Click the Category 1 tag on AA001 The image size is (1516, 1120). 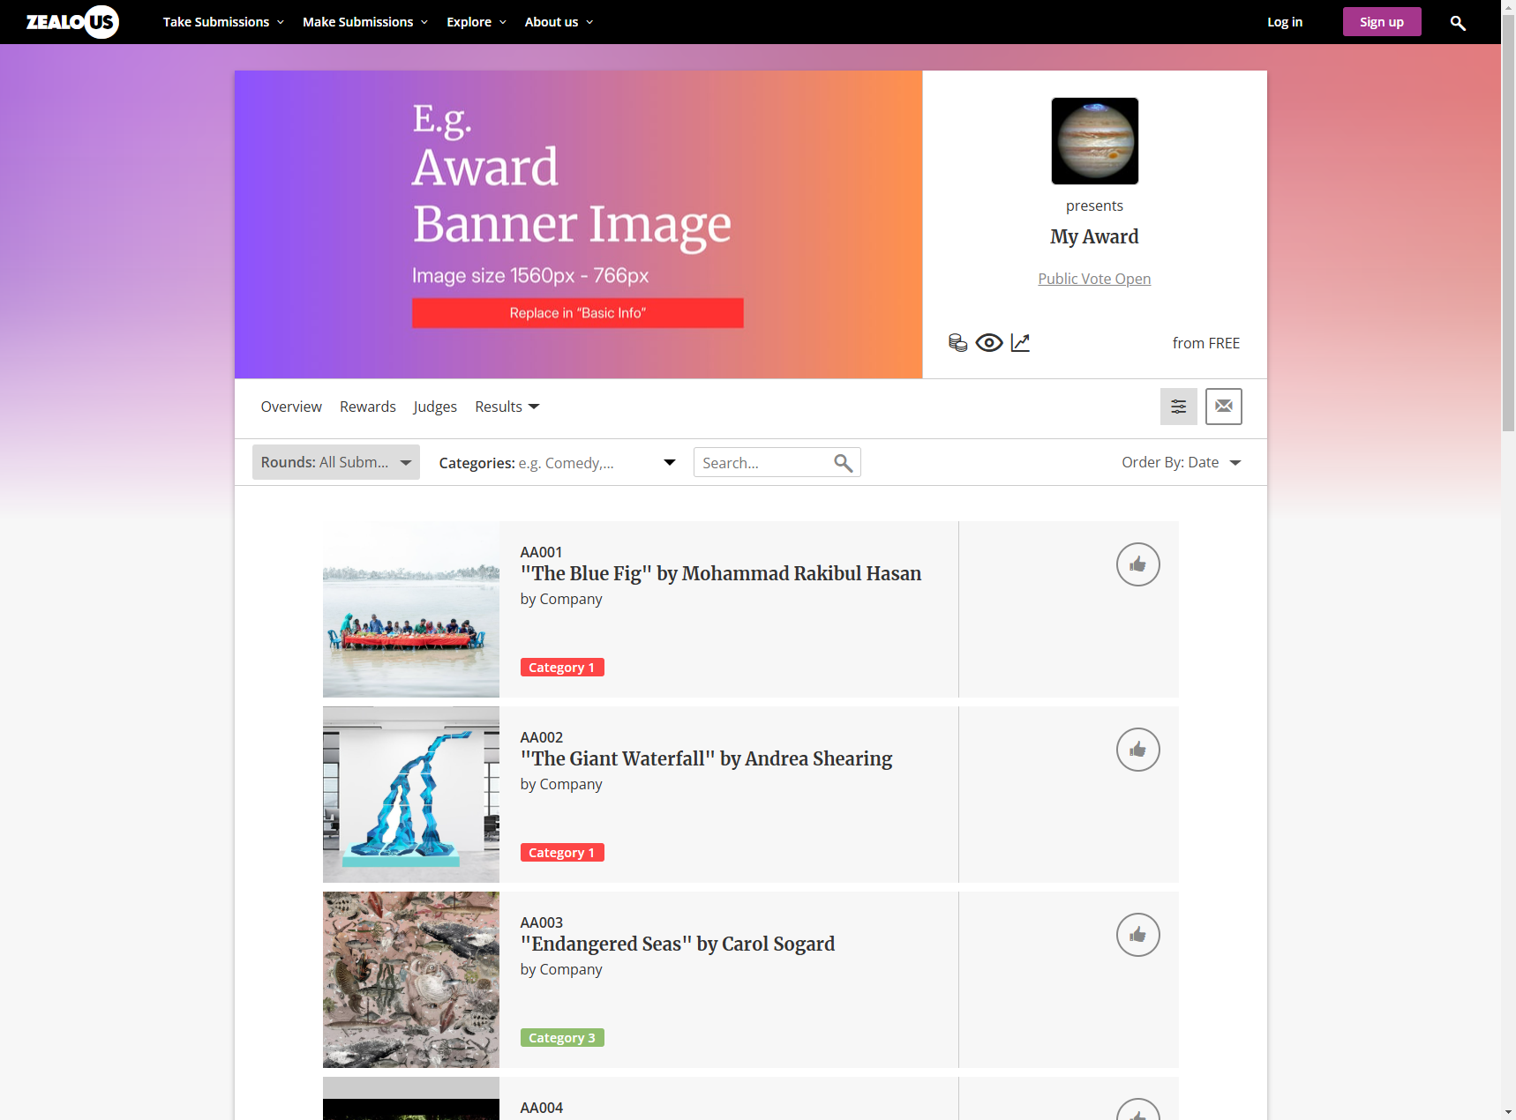[x=562, y=668]
